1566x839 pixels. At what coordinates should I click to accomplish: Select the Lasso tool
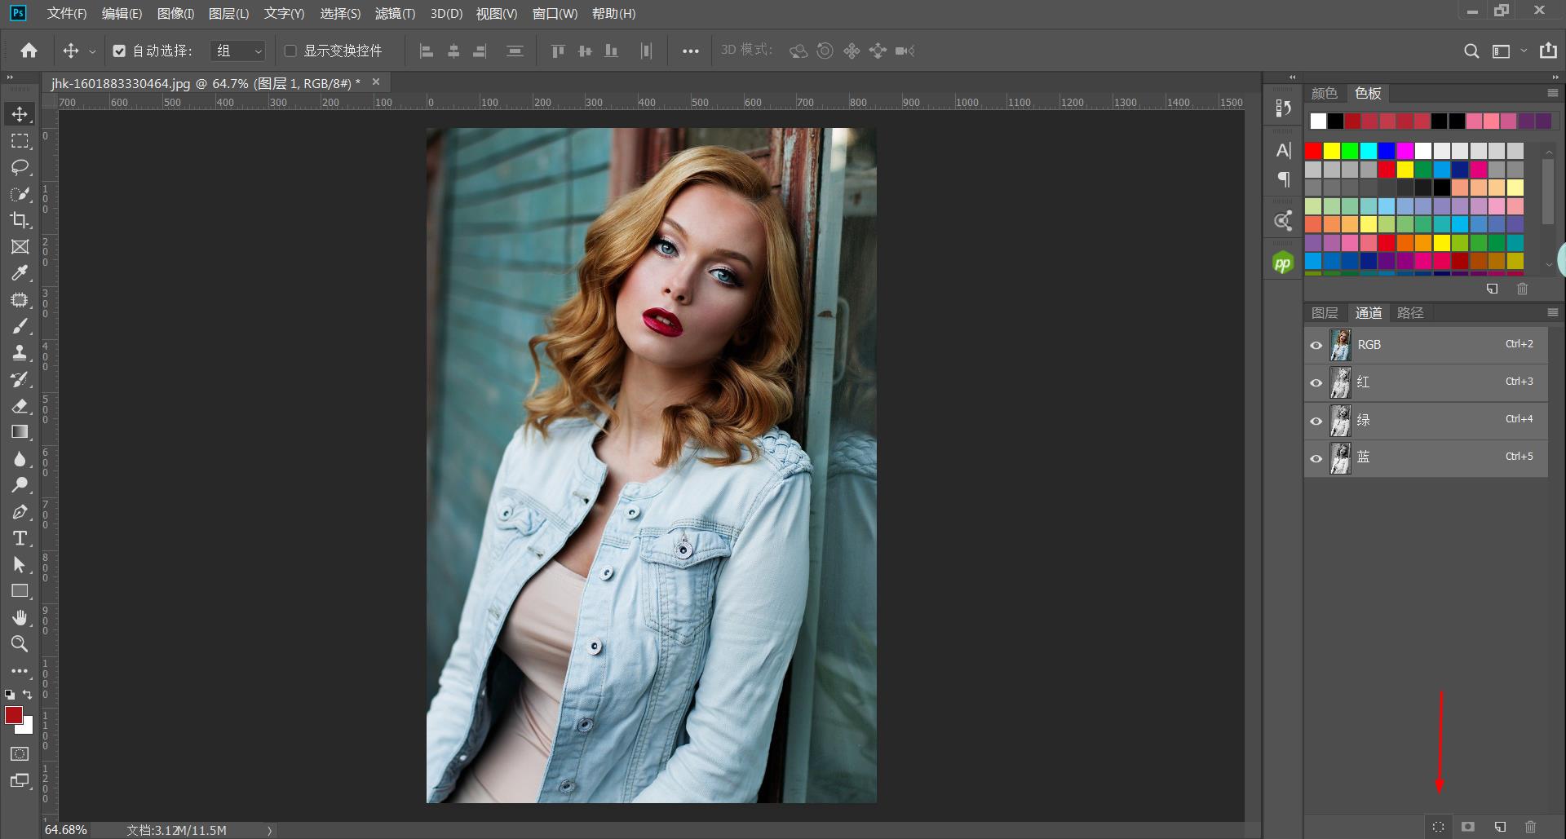pyautogui.click(x=20, y=168)
